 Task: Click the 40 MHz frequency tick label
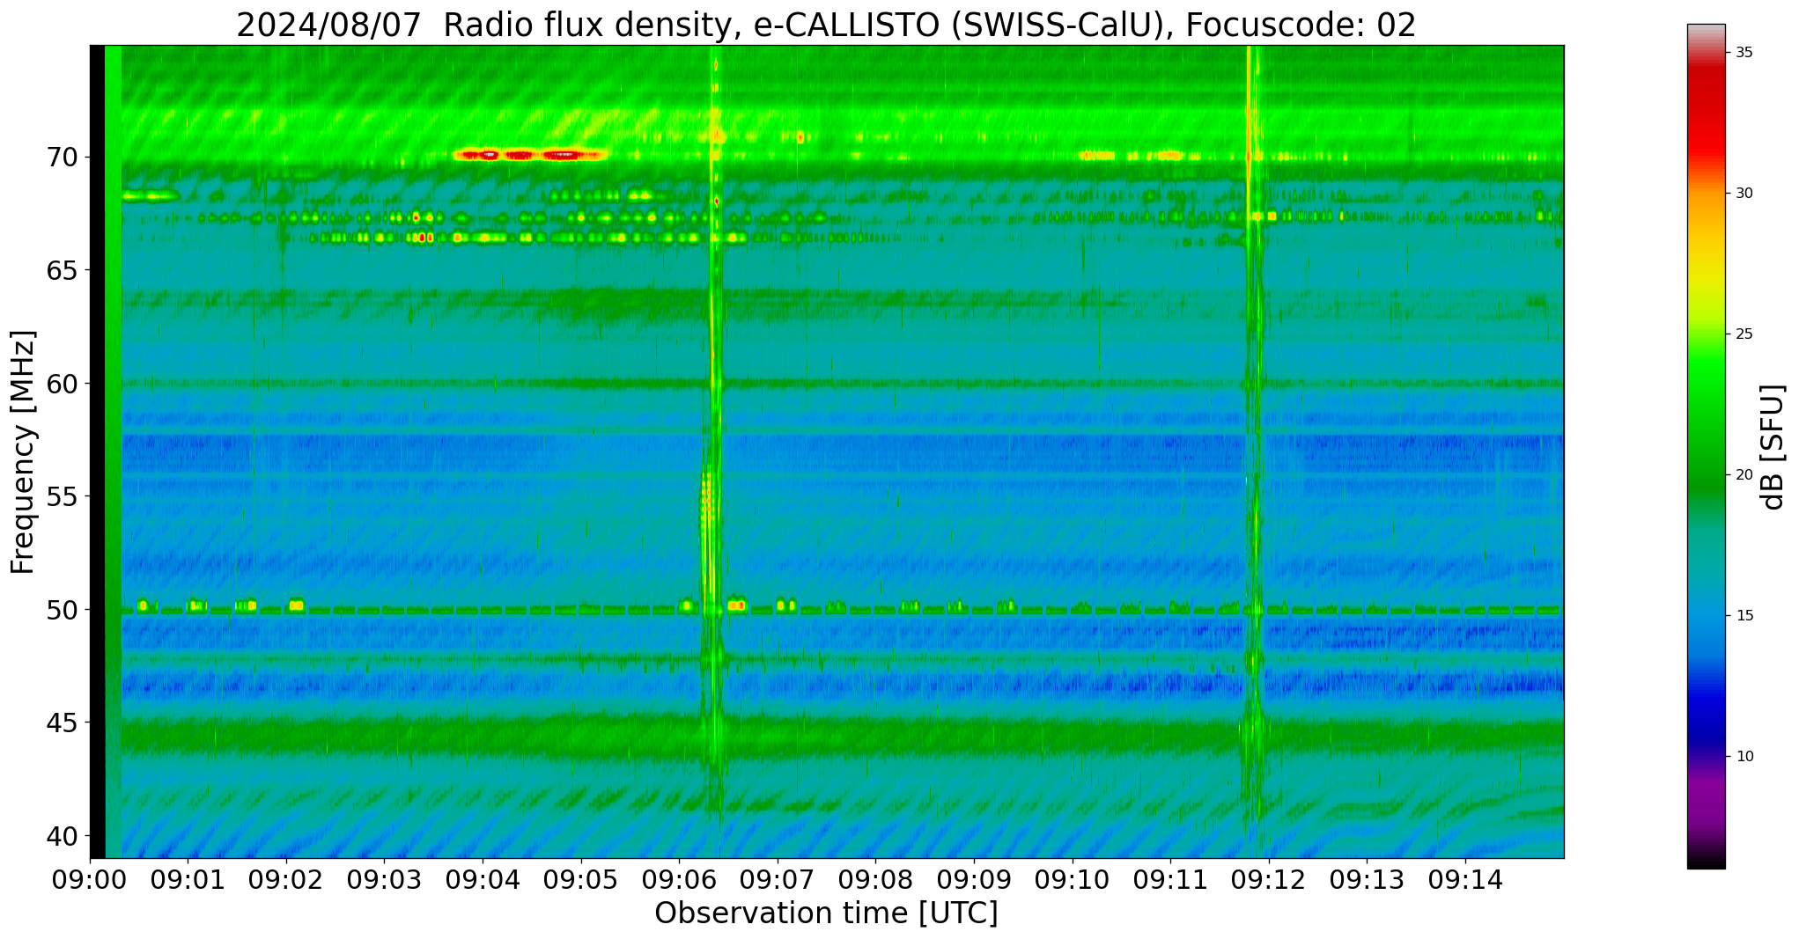pyautogui.click(x=62, y=835)
